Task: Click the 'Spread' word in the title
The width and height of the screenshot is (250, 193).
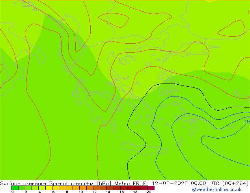Action: [x=58, y=184]
